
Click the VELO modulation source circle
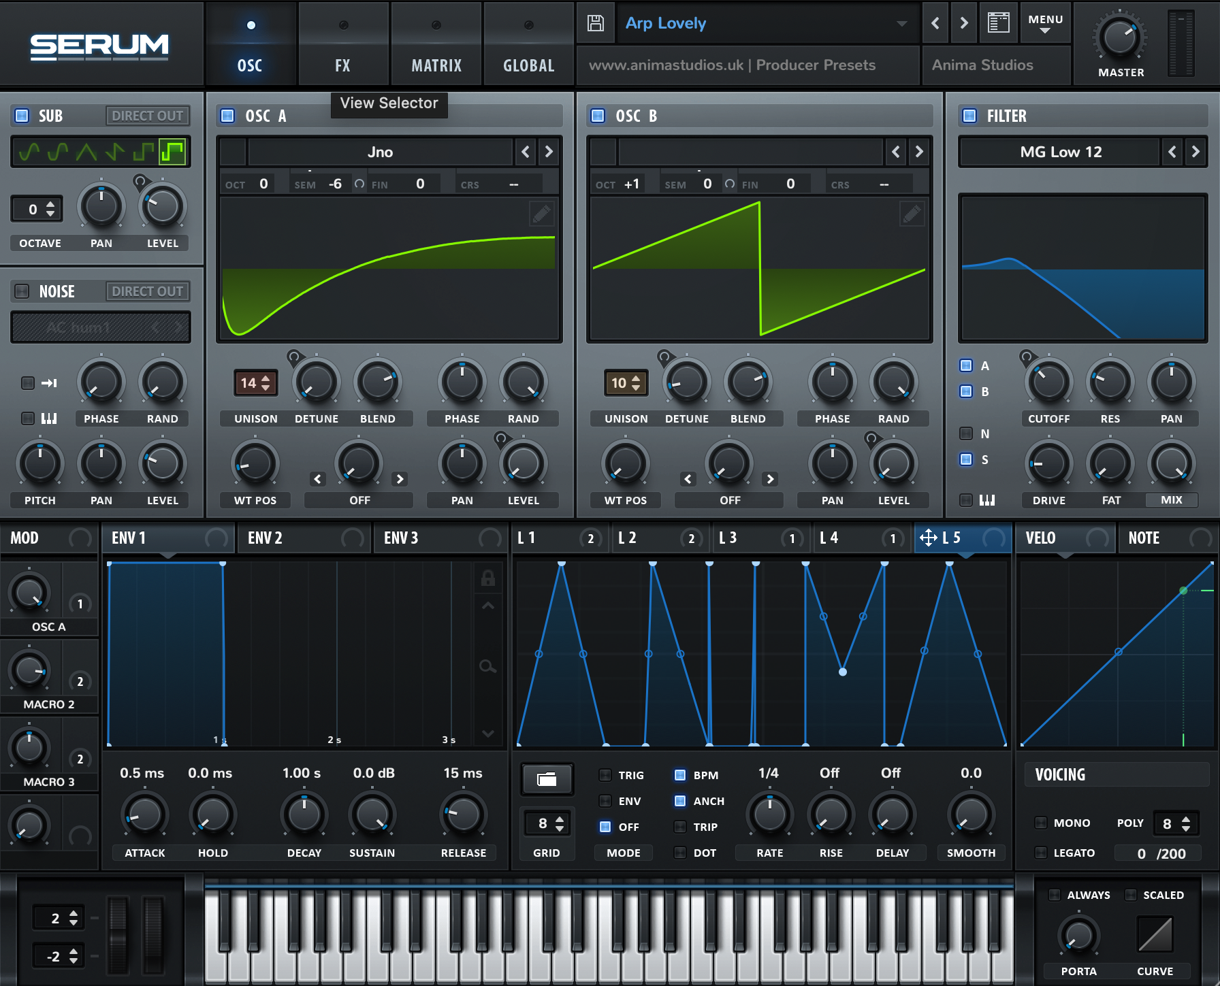(1097, 538)
